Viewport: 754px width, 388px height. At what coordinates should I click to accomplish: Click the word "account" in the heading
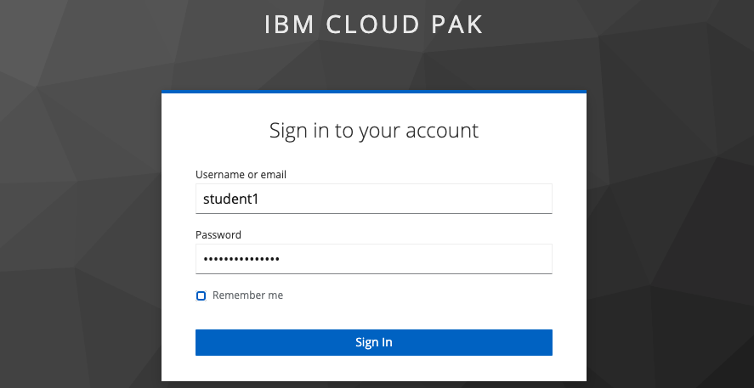pos(439,131)
